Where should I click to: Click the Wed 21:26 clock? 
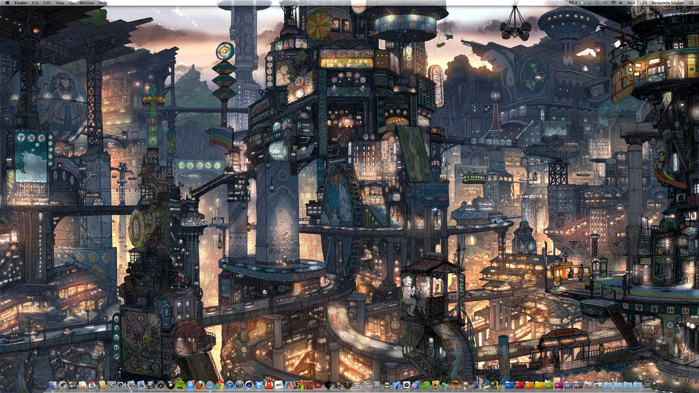637,3
